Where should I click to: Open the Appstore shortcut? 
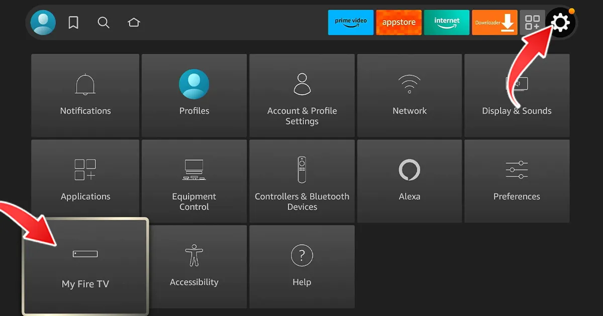point(399,22)
